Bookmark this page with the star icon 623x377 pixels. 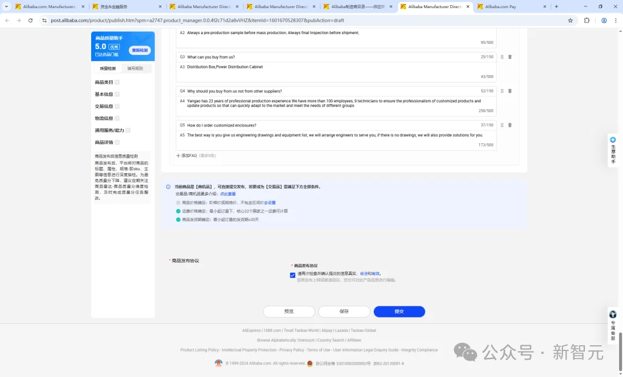tap(571, 20)
